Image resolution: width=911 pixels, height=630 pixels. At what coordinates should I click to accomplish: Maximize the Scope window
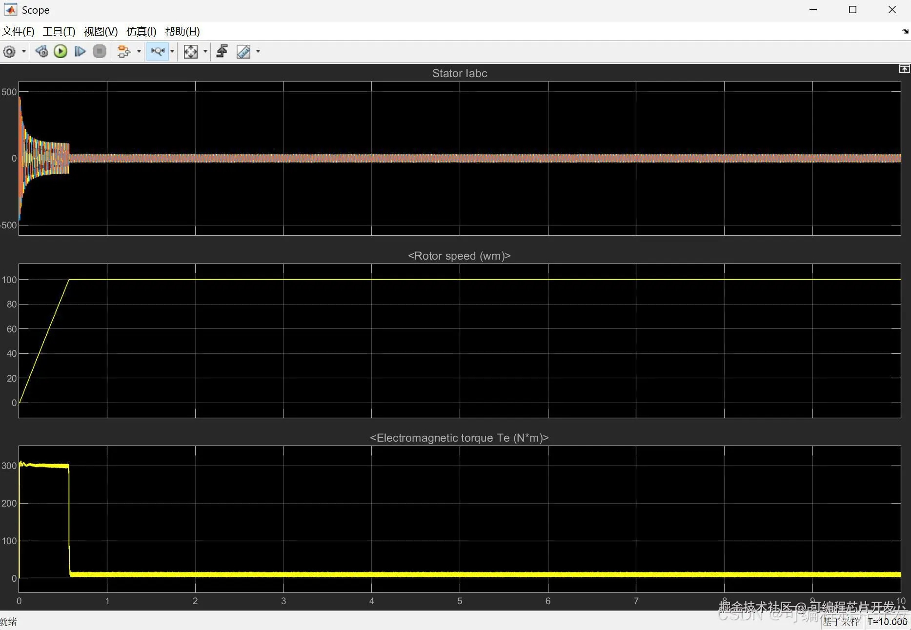click(x=852, y=10)
